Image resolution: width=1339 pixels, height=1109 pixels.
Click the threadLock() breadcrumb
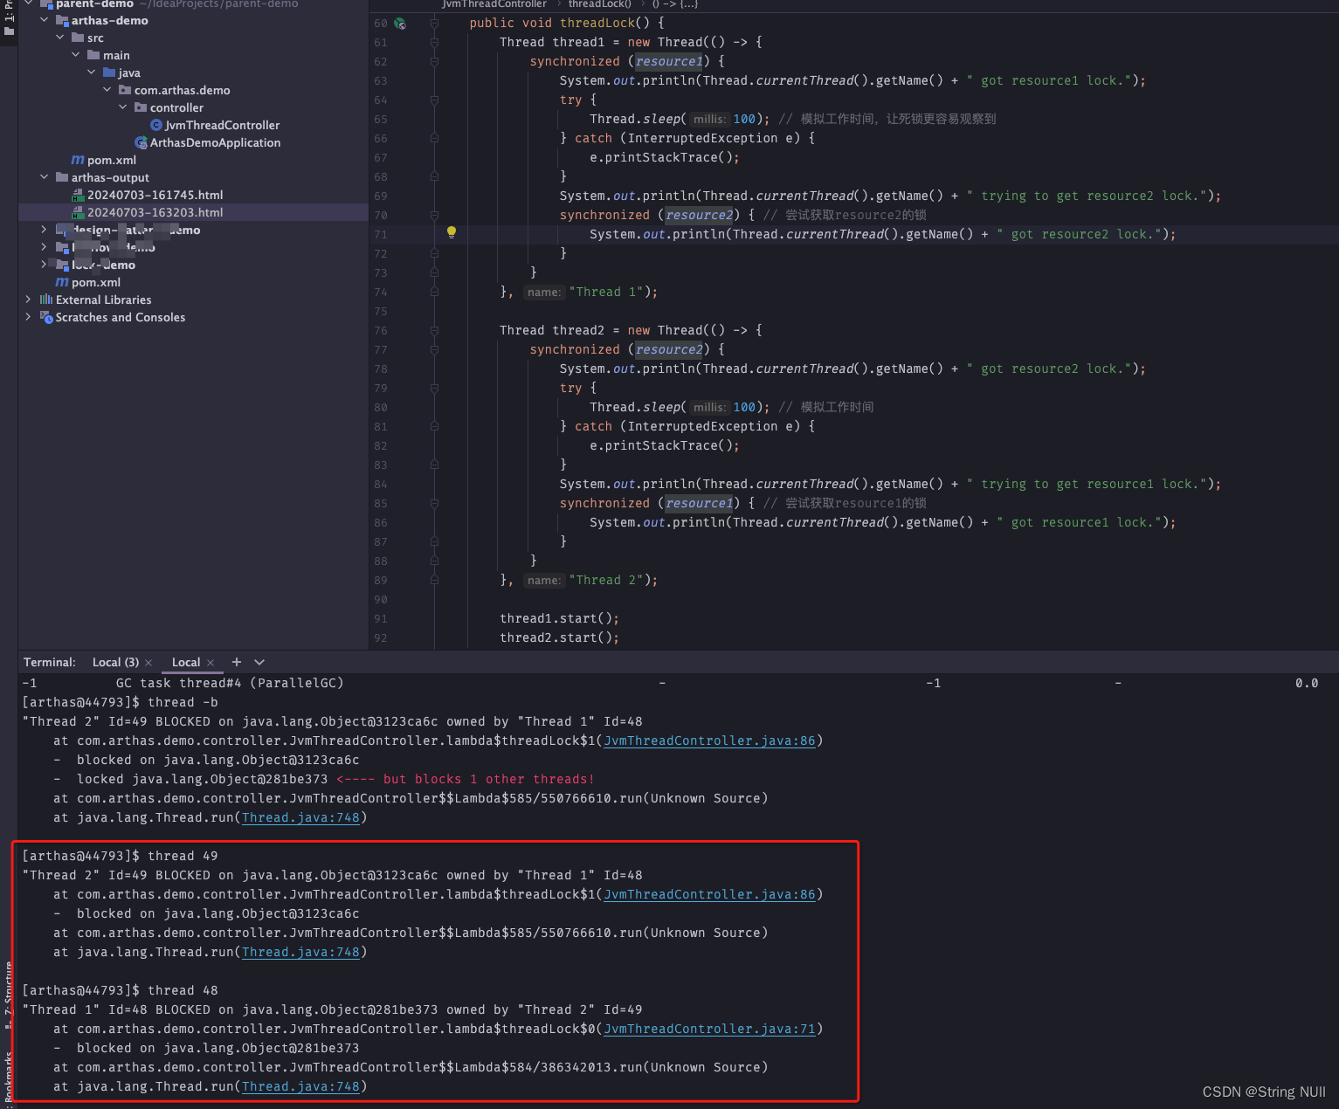pyautogui.click(x=600, y=4)
